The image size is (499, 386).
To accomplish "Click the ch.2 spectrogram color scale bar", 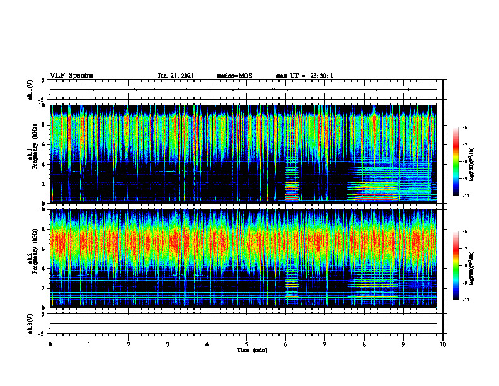I will tap(456, 266).
